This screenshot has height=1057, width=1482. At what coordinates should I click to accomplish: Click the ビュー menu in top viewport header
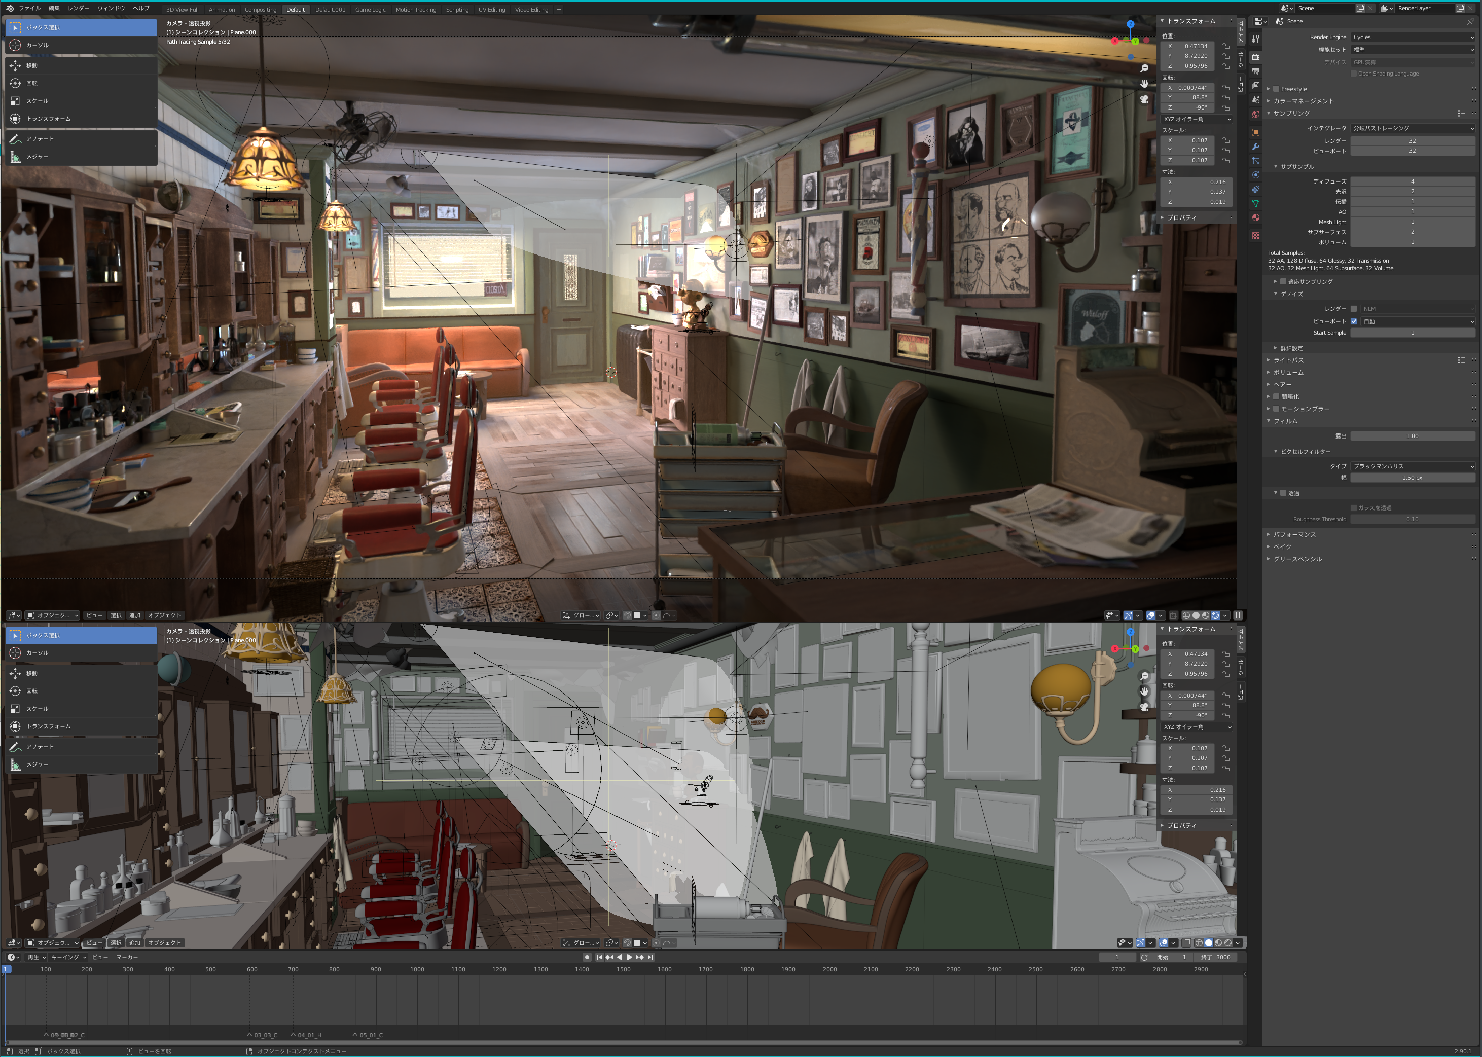click(x=94, y=615)
